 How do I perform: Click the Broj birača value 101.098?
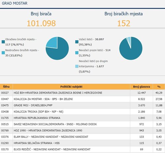(41, 23)
